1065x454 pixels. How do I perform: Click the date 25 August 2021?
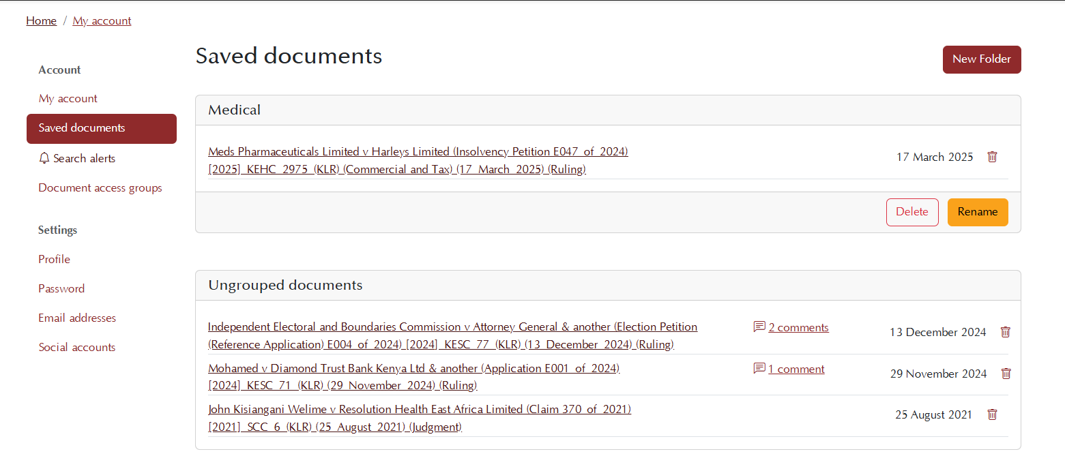coord(933,414)
